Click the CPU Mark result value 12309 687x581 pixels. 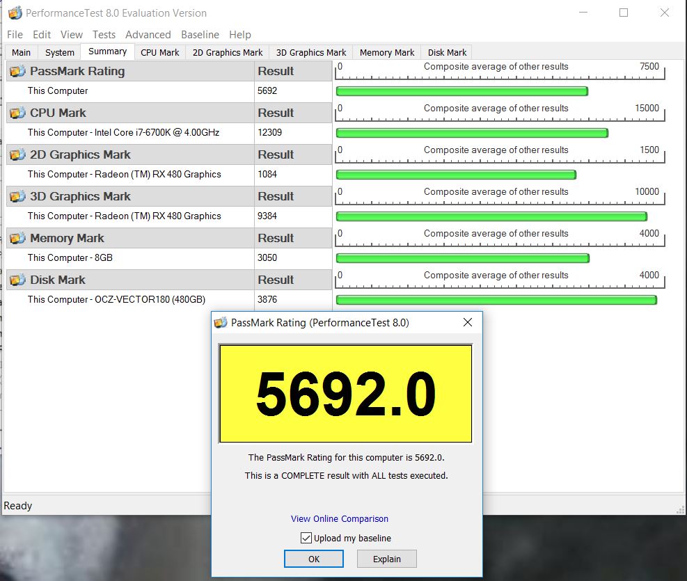pos(269,133)
